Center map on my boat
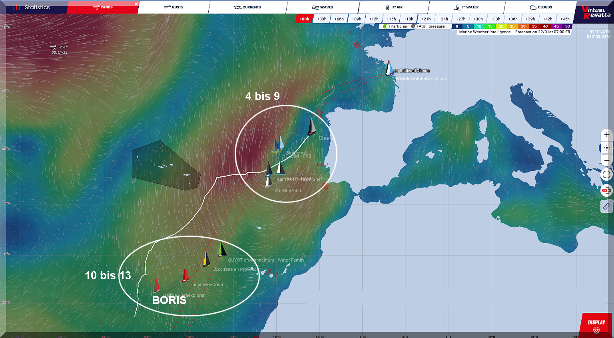 (x=606, y=148)
